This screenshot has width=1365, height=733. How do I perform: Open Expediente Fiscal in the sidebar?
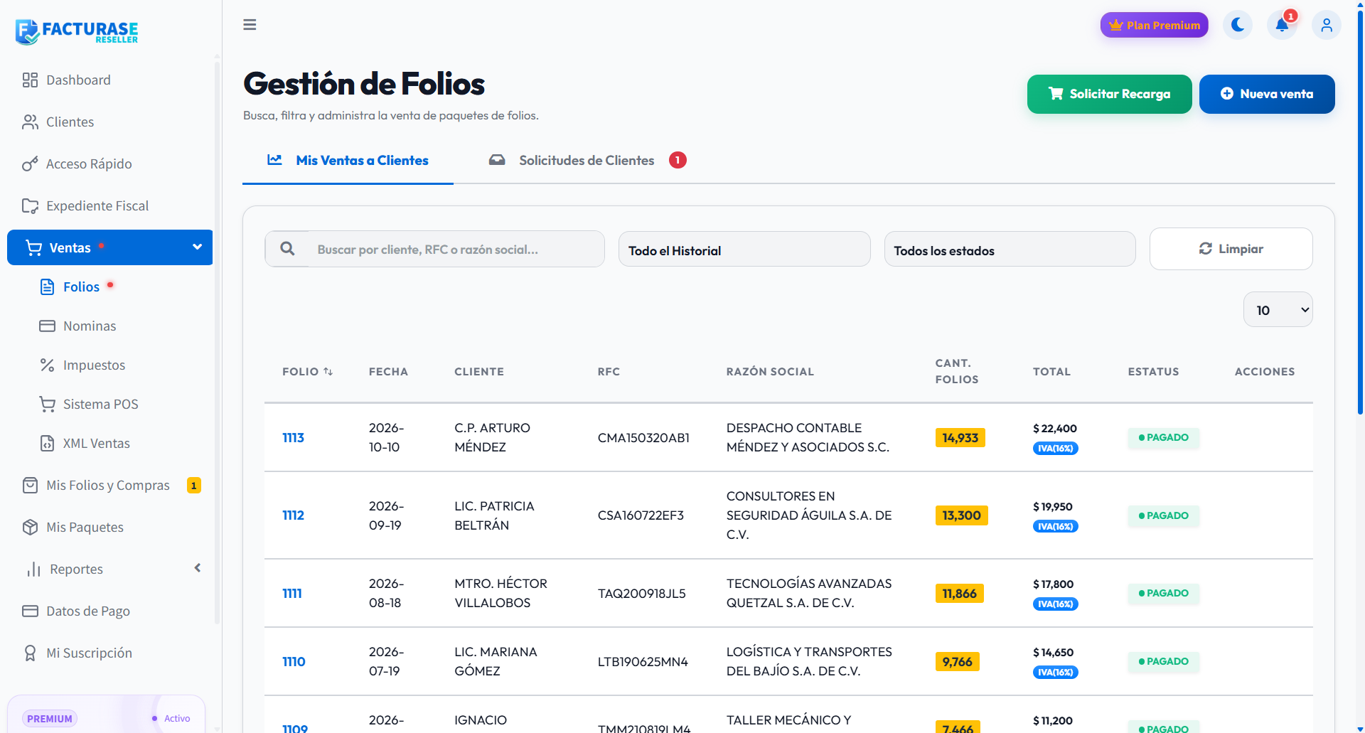(x=110, y=205)
